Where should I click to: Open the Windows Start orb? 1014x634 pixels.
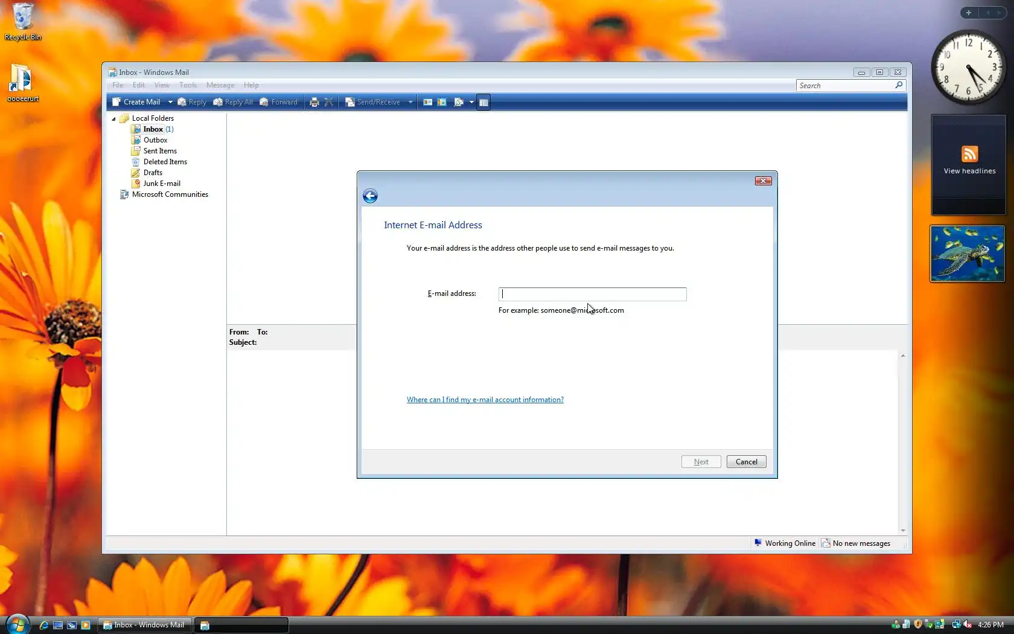pyautogui.click(x=18, y=624)
